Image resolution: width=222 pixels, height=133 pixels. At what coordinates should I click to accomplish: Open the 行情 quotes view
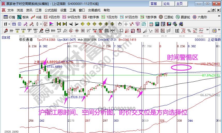(9, 17)
